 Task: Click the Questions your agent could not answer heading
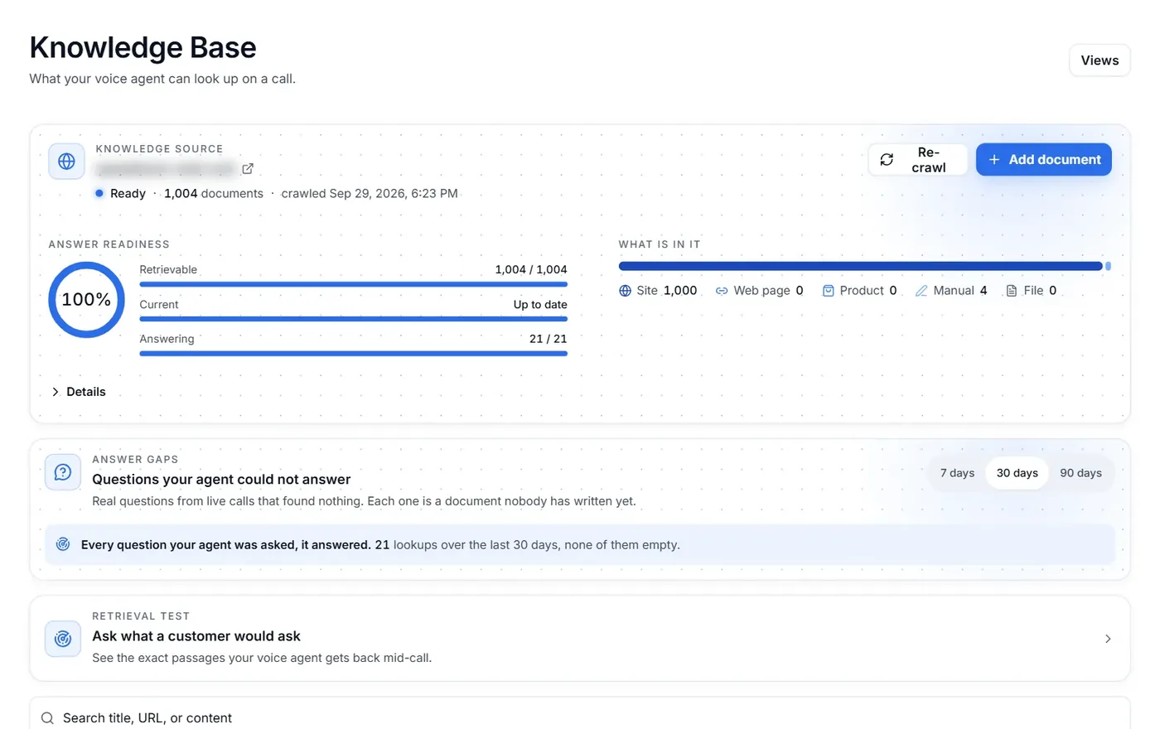pyautogui.click(x=221, y=480)
